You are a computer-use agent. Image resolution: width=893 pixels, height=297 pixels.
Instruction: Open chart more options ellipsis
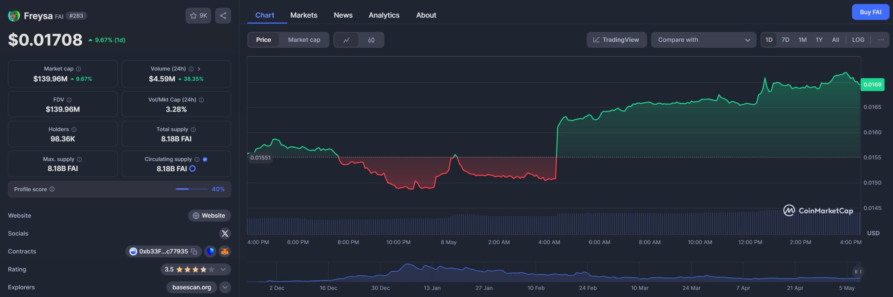pos(881,40)
